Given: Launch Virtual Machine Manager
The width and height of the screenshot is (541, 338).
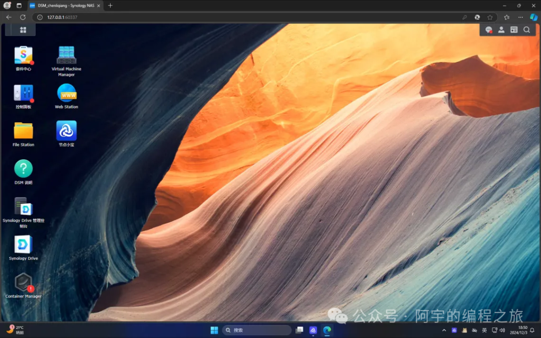Looking at the screenshot, I should 66,56.
